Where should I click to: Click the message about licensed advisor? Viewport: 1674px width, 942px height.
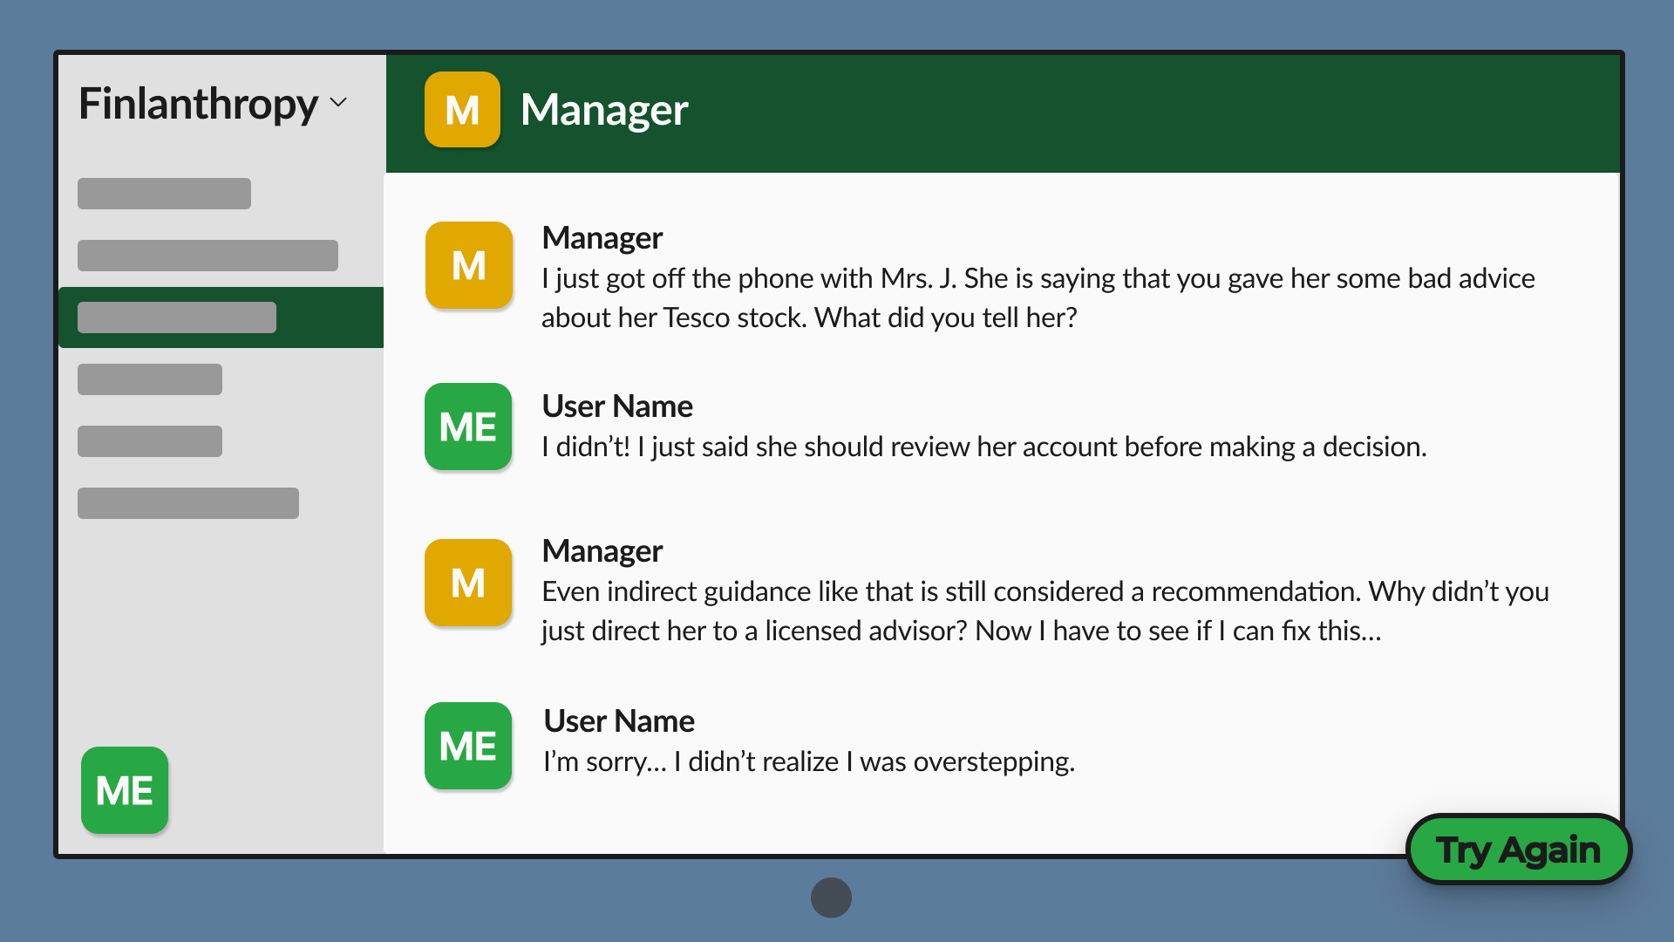pos(1045,611)
